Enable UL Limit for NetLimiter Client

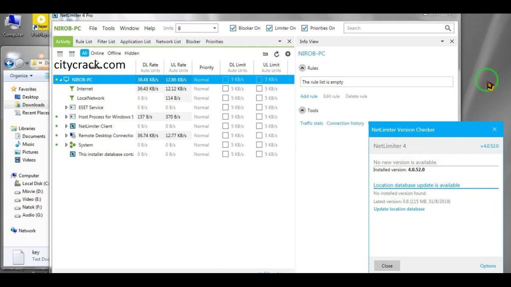tap(259, 126)
